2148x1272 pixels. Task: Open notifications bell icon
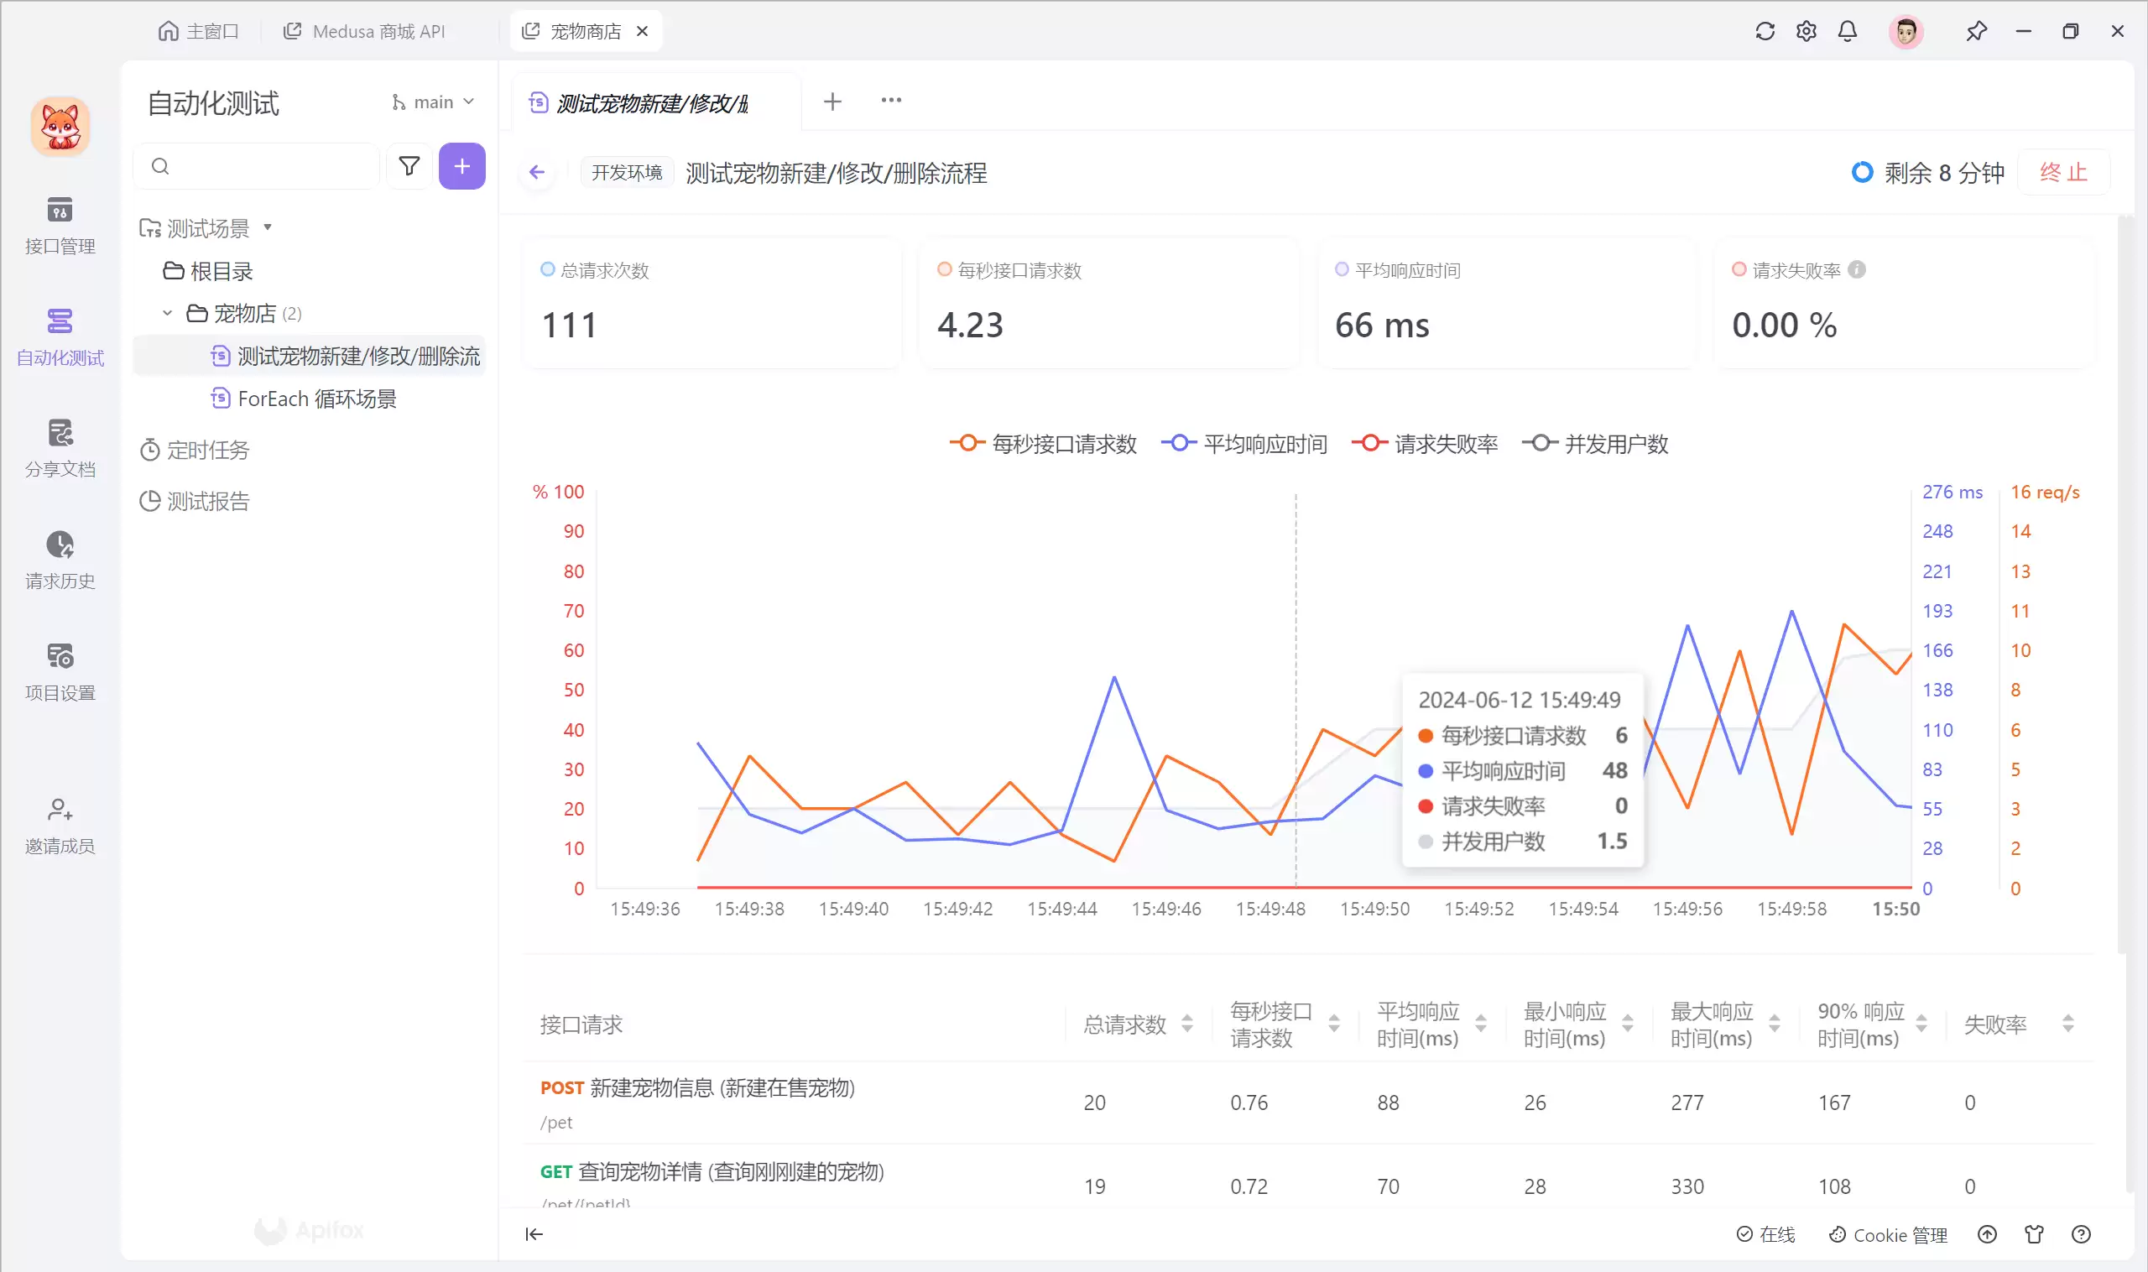point(1847,32)
